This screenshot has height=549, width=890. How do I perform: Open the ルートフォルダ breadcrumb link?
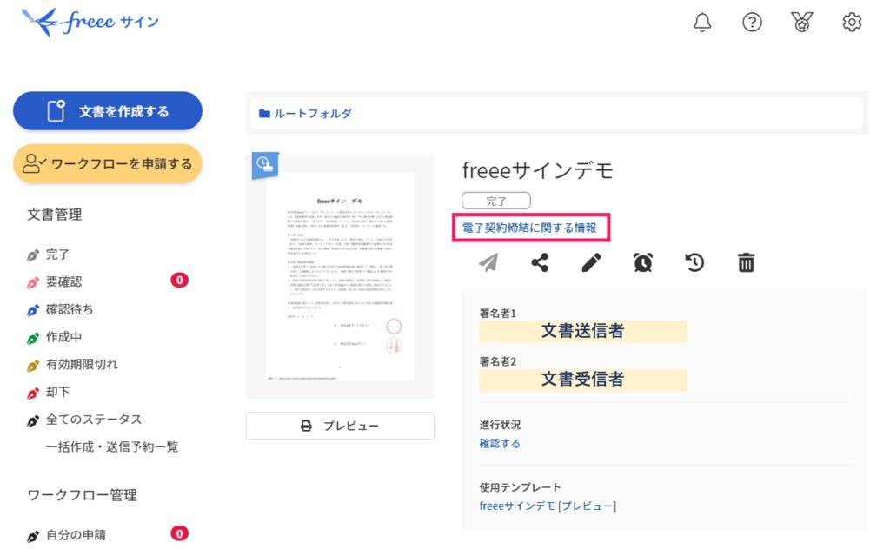(x=312, y=114)
